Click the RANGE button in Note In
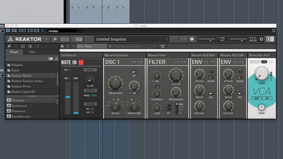283x159 pixels. 90,104
